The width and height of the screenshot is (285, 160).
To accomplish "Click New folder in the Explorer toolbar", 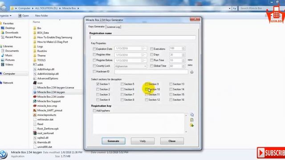I will tap(41, 16).
